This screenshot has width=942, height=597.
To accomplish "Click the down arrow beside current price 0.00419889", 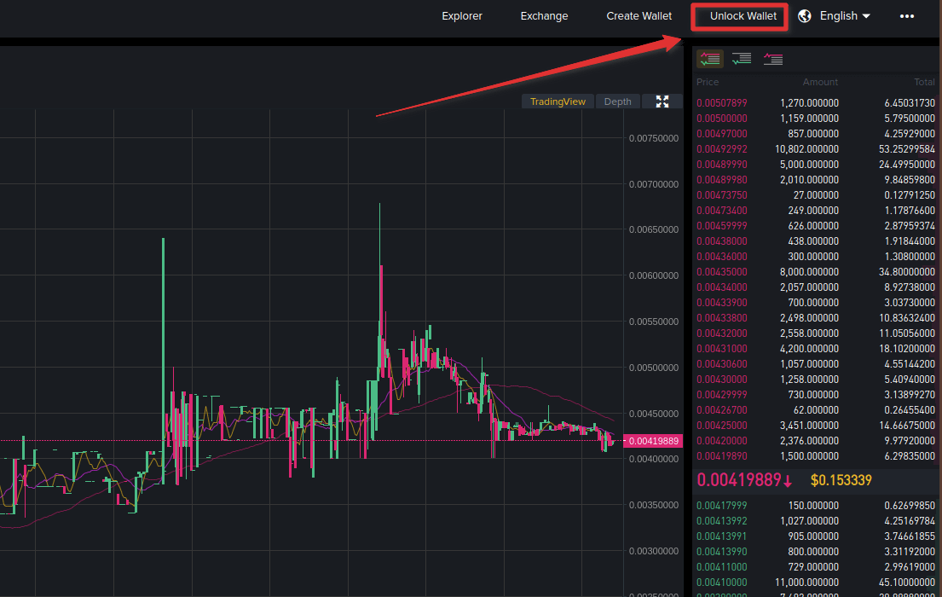I will [x=788, y=481].
